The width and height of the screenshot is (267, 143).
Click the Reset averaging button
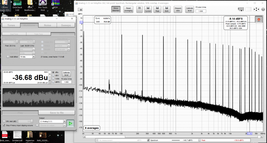coord(128,9)
